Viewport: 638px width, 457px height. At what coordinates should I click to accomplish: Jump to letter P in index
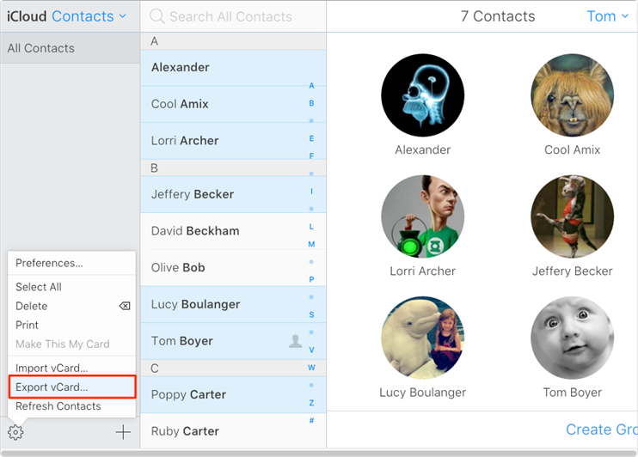coord(311,280)
